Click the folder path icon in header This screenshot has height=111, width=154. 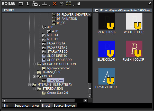point(97,10)
